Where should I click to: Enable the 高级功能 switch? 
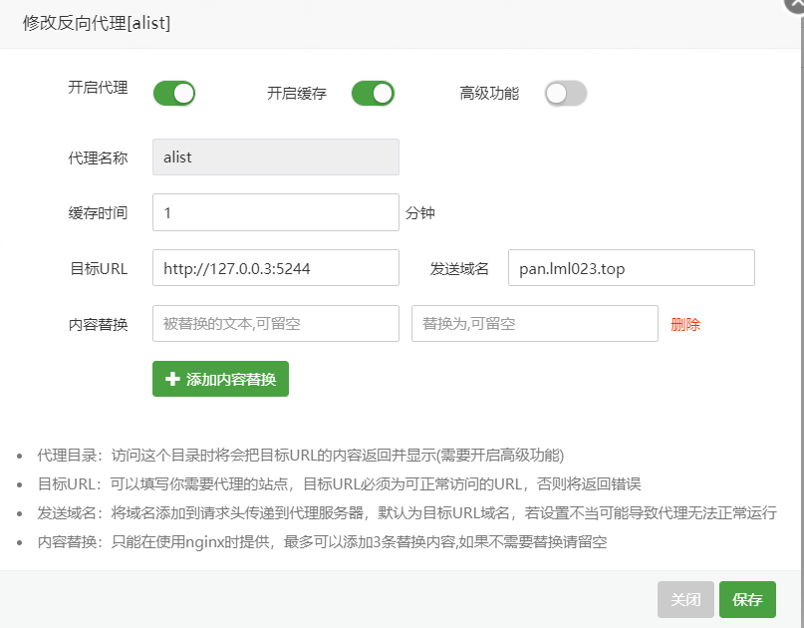tap(565, 94)
